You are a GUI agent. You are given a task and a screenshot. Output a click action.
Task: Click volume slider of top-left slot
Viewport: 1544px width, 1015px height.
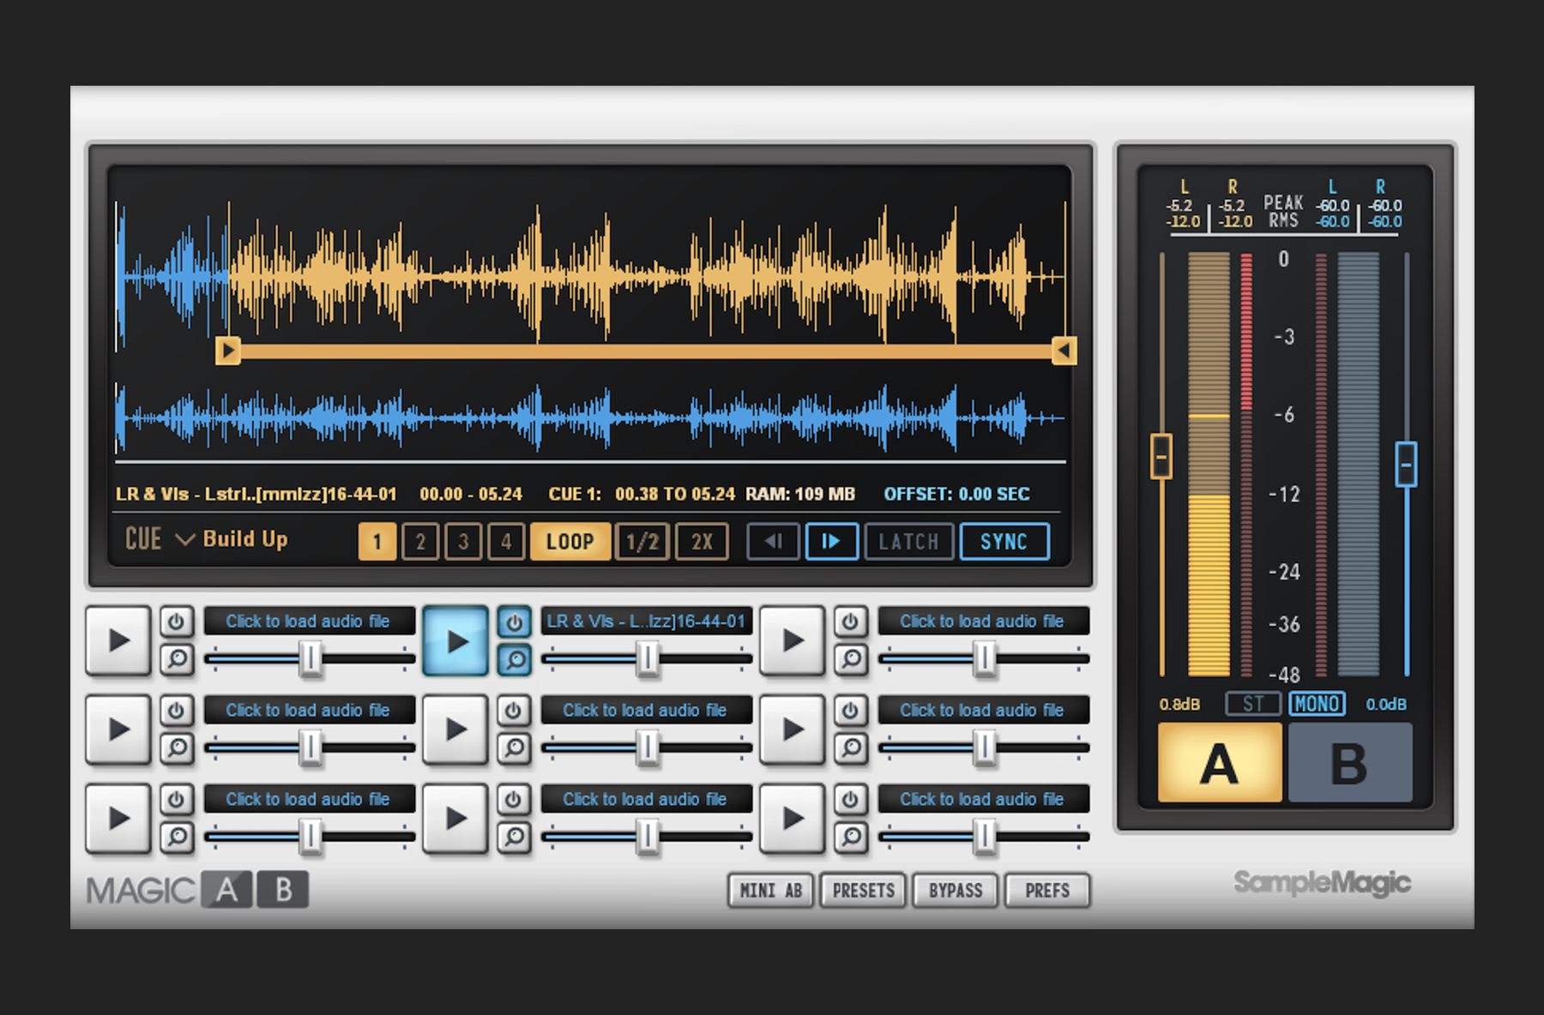coord(311,658)
